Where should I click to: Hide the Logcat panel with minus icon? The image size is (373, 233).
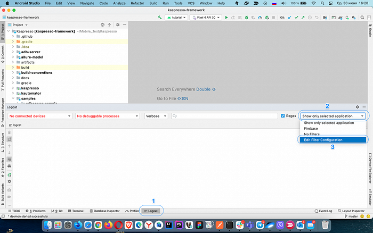point(364,107)
